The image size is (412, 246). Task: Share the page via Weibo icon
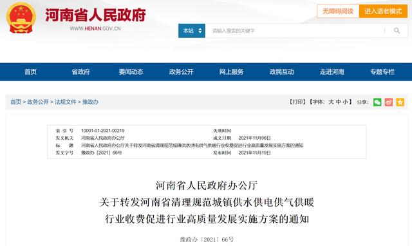click(x=389, y=102)
